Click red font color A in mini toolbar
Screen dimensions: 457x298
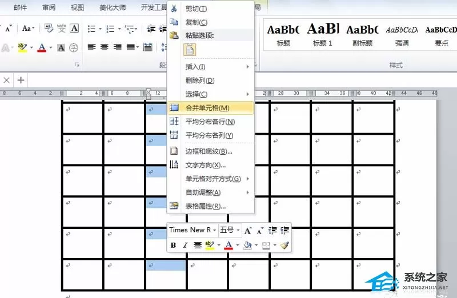228,245
